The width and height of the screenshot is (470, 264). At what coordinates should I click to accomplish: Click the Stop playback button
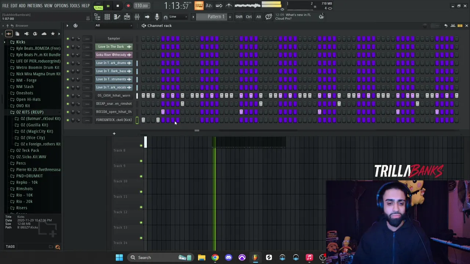117,5
